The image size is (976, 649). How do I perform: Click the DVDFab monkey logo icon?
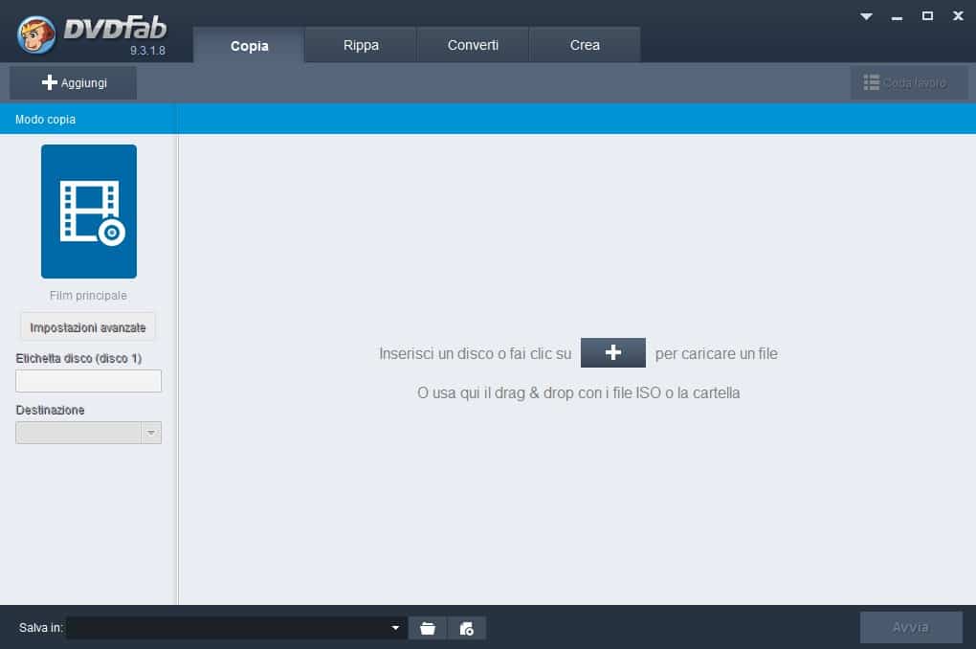point(36,34)
